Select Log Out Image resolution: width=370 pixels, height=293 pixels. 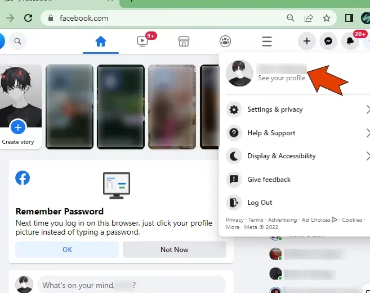coord(297,203)
